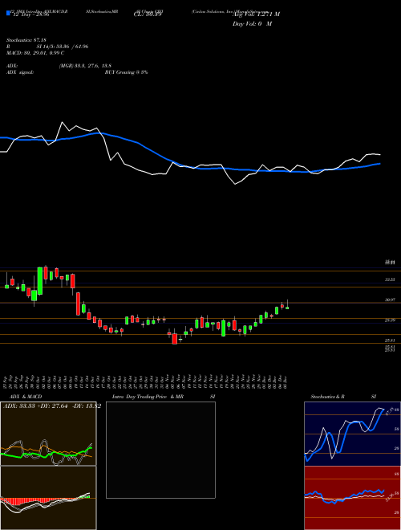
Task: Click 'ADX: 33.33 +DY: 27.64 -DY: 13.52' header
Action: click(52, 406)
